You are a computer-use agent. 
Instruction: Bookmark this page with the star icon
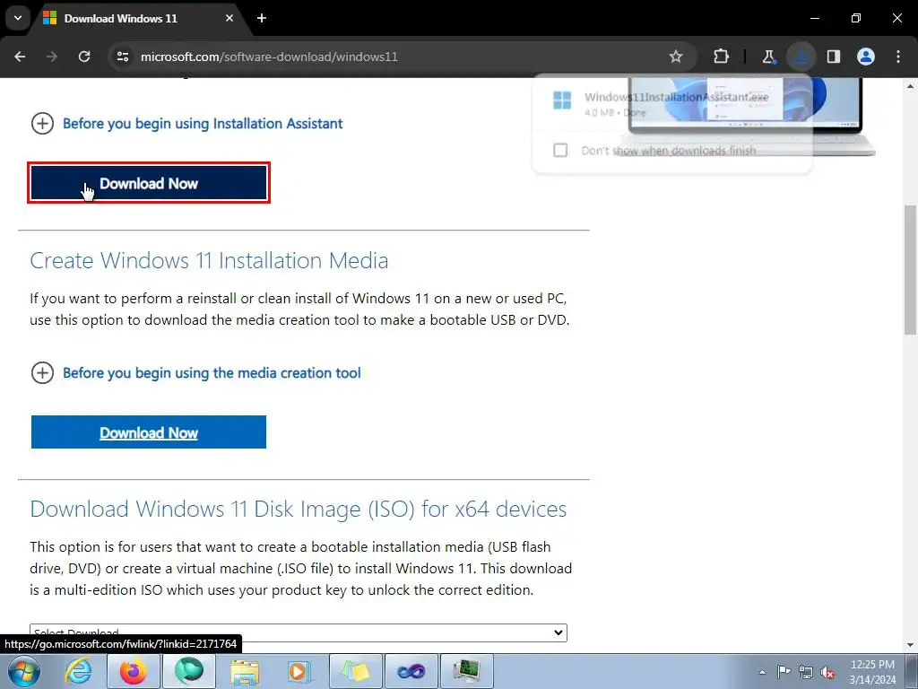click(676, 57)
